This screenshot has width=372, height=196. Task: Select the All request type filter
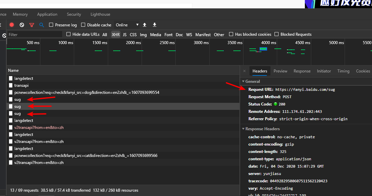click(105, 35)
